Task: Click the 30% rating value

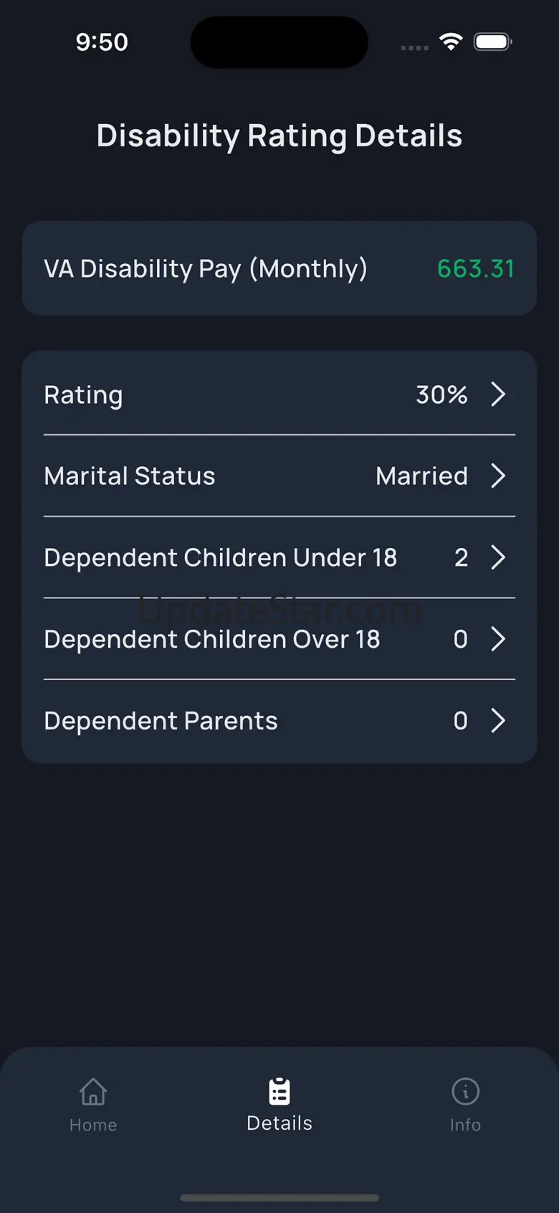Action: [441, 395]
